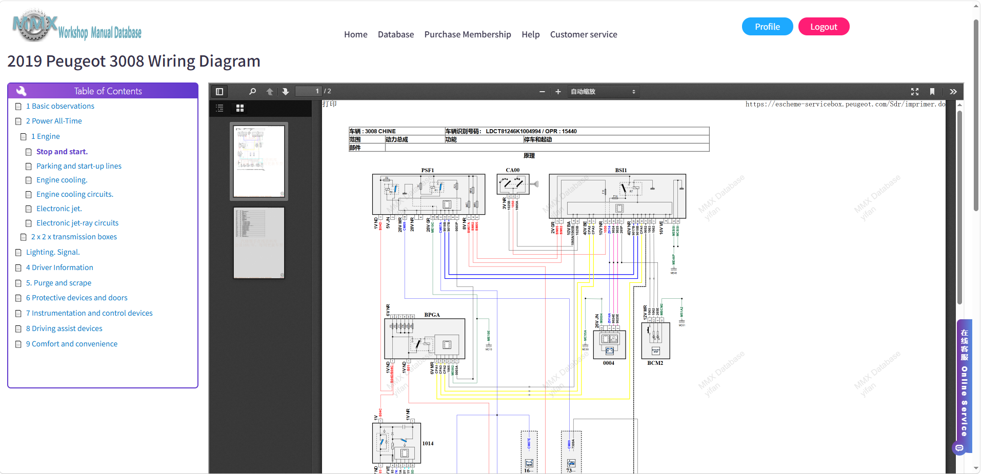The height and width of the screenshot is (474, 982).
Task: Open Customer service page
Action: point(584,34)
